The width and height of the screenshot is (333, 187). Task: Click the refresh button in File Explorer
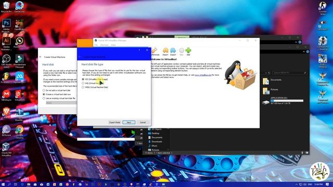269,73
